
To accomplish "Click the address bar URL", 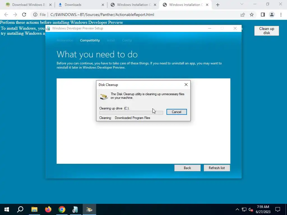I will click(102, 15).
